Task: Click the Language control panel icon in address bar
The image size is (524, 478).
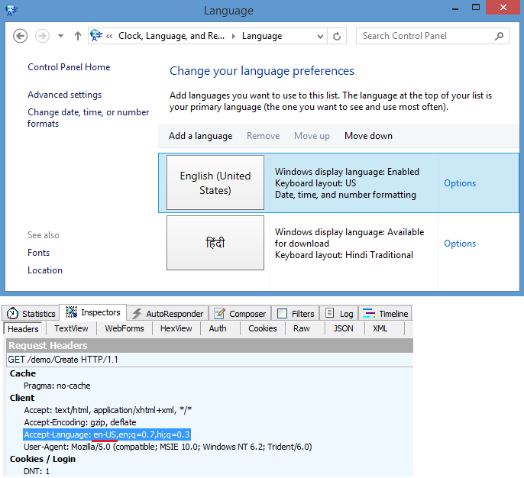Action: (x=96, y=36)
